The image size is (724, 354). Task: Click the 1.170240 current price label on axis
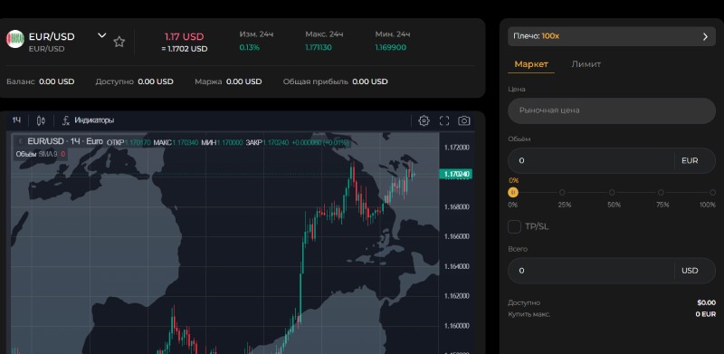456,174
